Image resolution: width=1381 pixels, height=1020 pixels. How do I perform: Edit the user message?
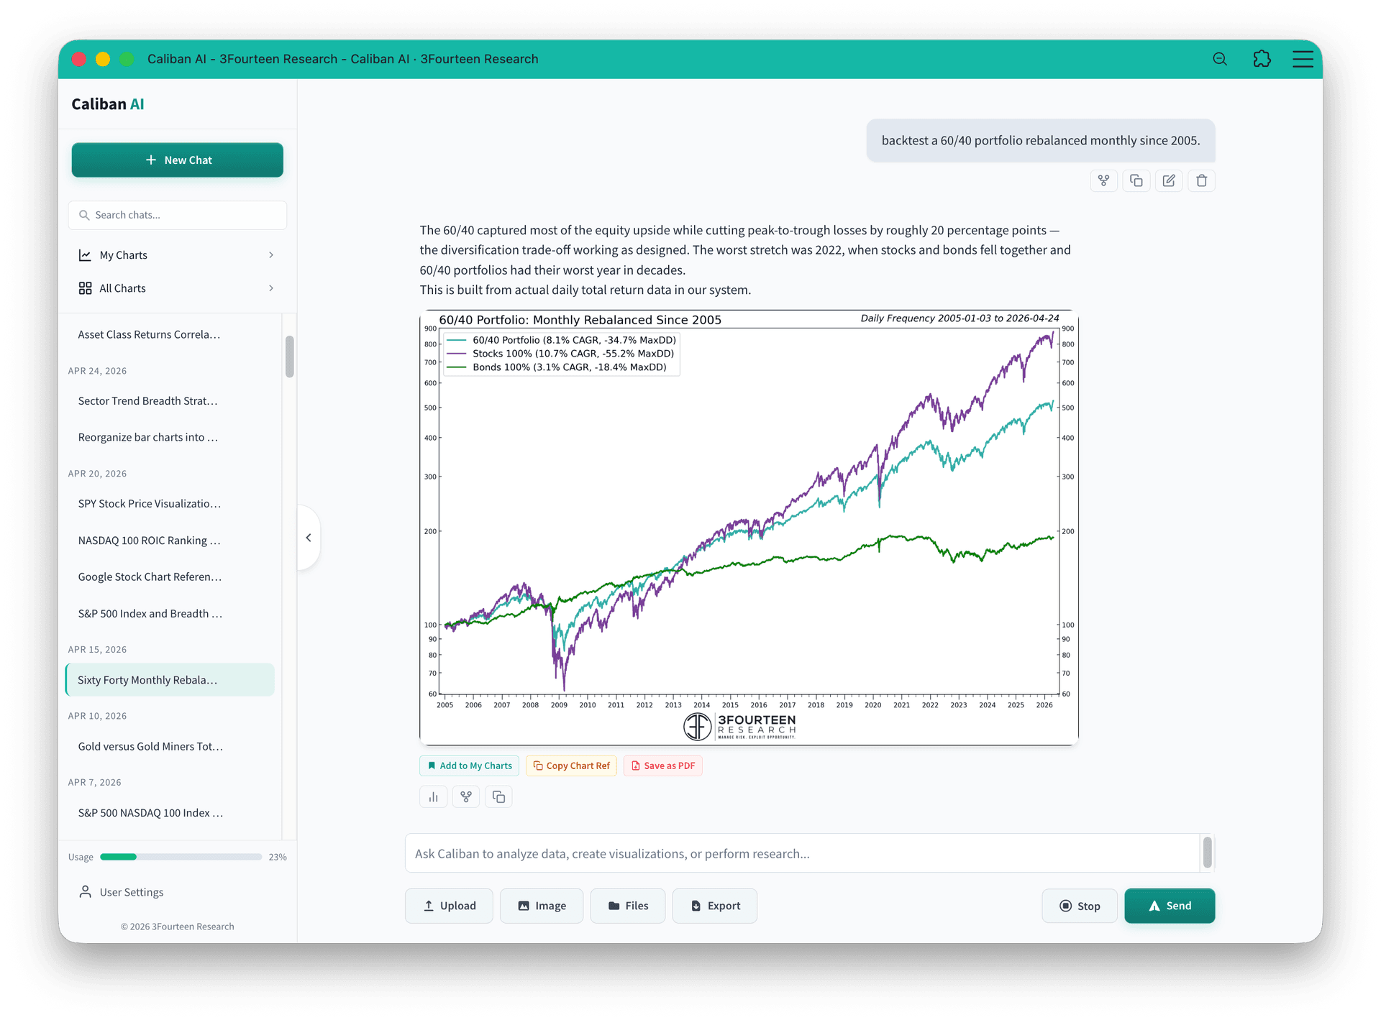point(1169,180)
